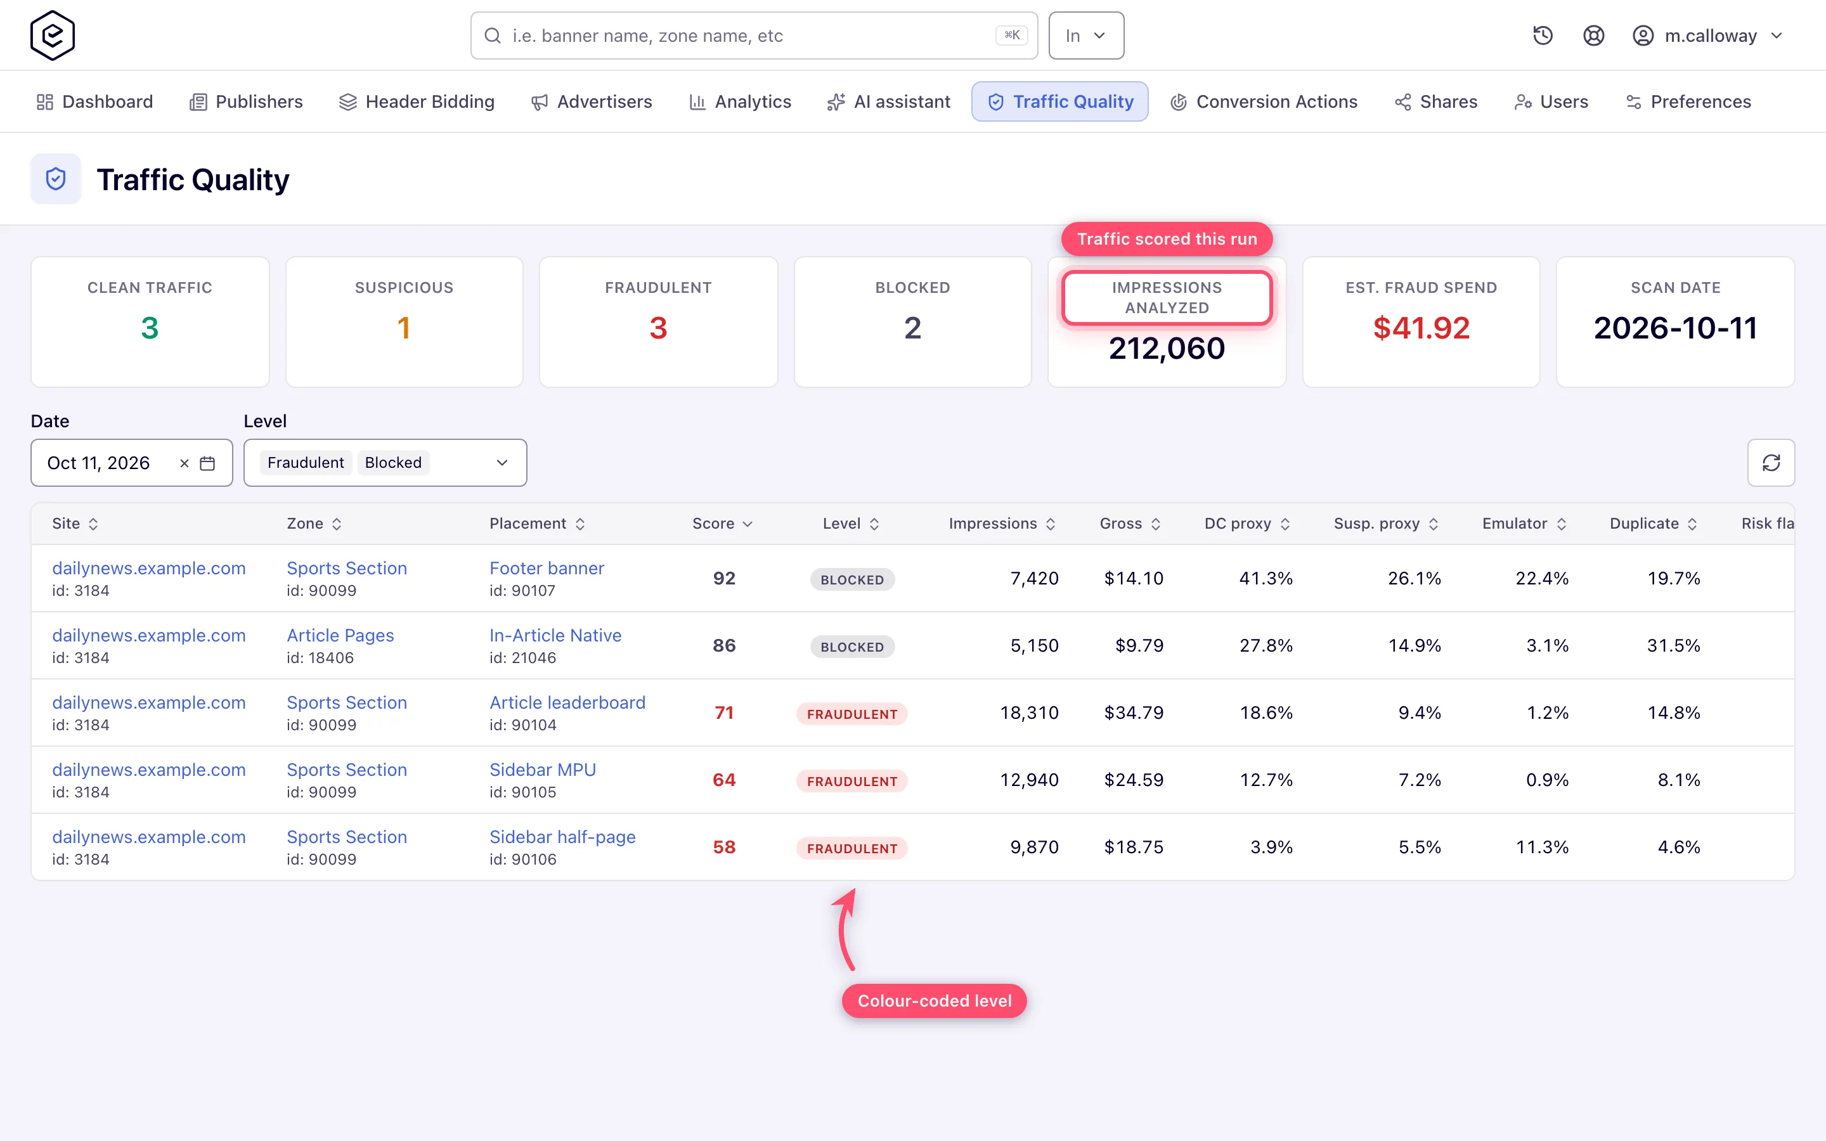The image size is (1826, 1141).
Task: Focus the banner name search field
Action: tap(754, 35)
